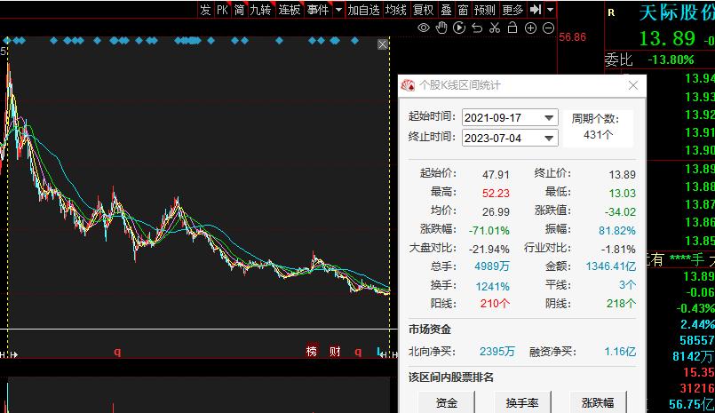Select the scissors cut tool
Viewport: 715px width, 413px height.
(495, 28)
